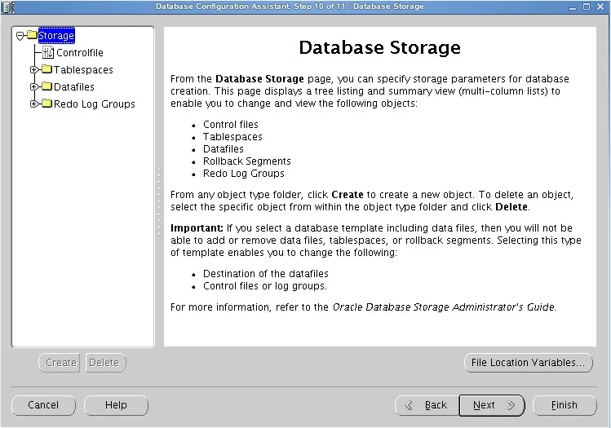Select the Storage tree label
This screenshot has width=611, height=428.
point(56,35)
